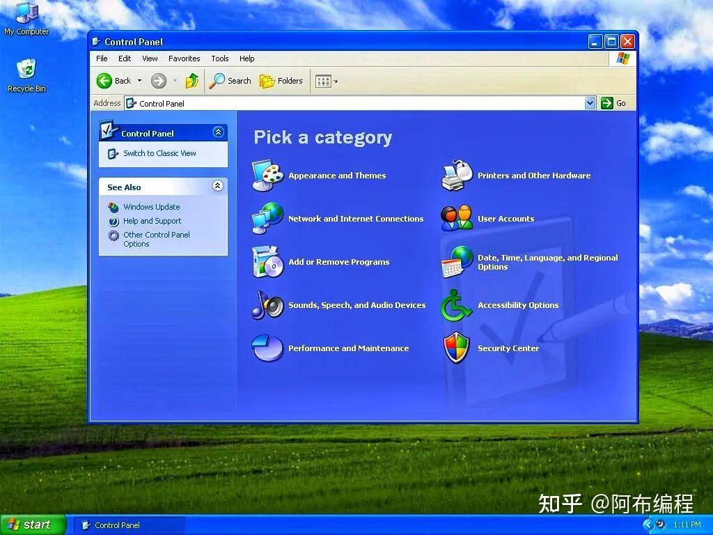The image size is (713, 535).
Task: Open Appearance and Themes palette icon
Action: pos(268,176)
